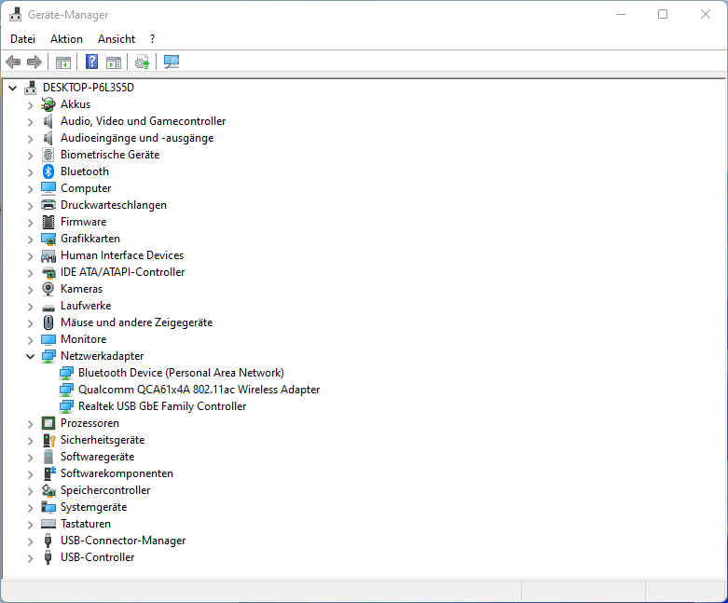
Task: Click the Druckwarteschlangen printer icon
Action: coord(48,205)
